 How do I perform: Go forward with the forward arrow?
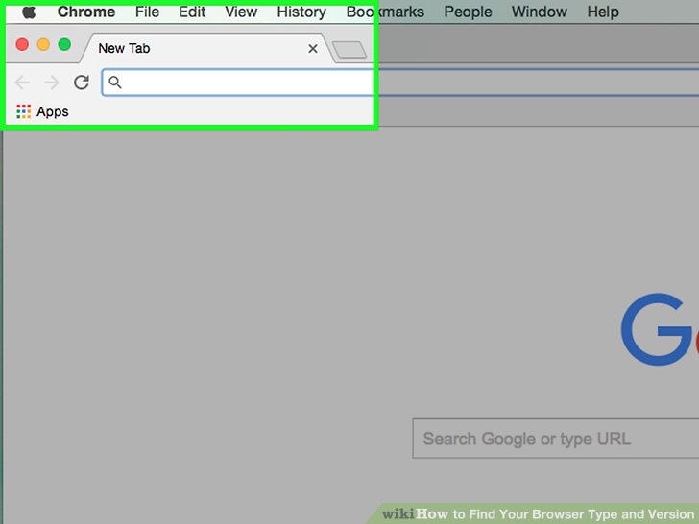(52, 83)
